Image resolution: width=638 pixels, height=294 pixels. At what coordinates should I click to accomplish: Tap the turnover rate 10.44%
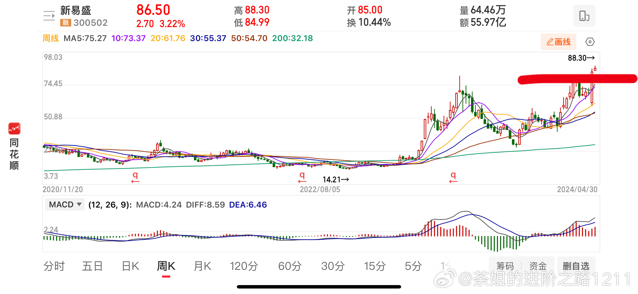(375, 22)
